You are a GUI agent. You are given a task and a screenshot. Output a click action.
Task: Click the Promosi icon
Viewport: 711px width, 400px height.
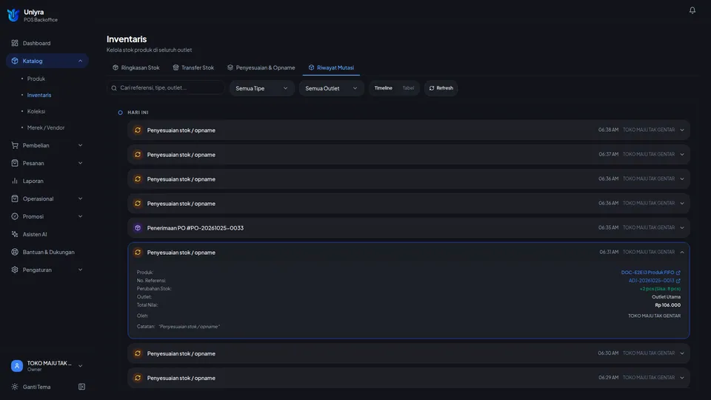[x=15, y=216]
